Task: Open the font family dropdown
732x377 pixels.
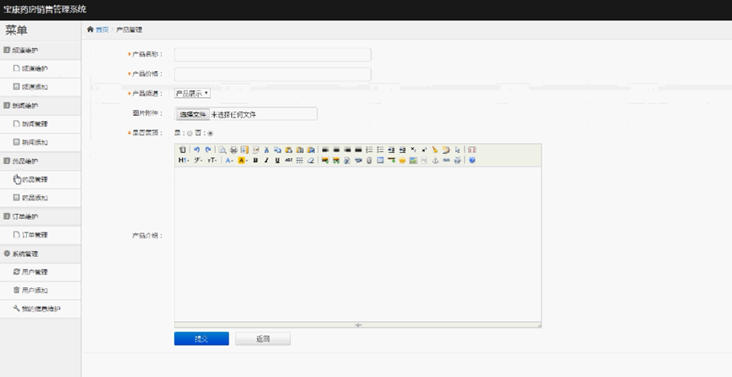Action: click(x=198, y=161)
